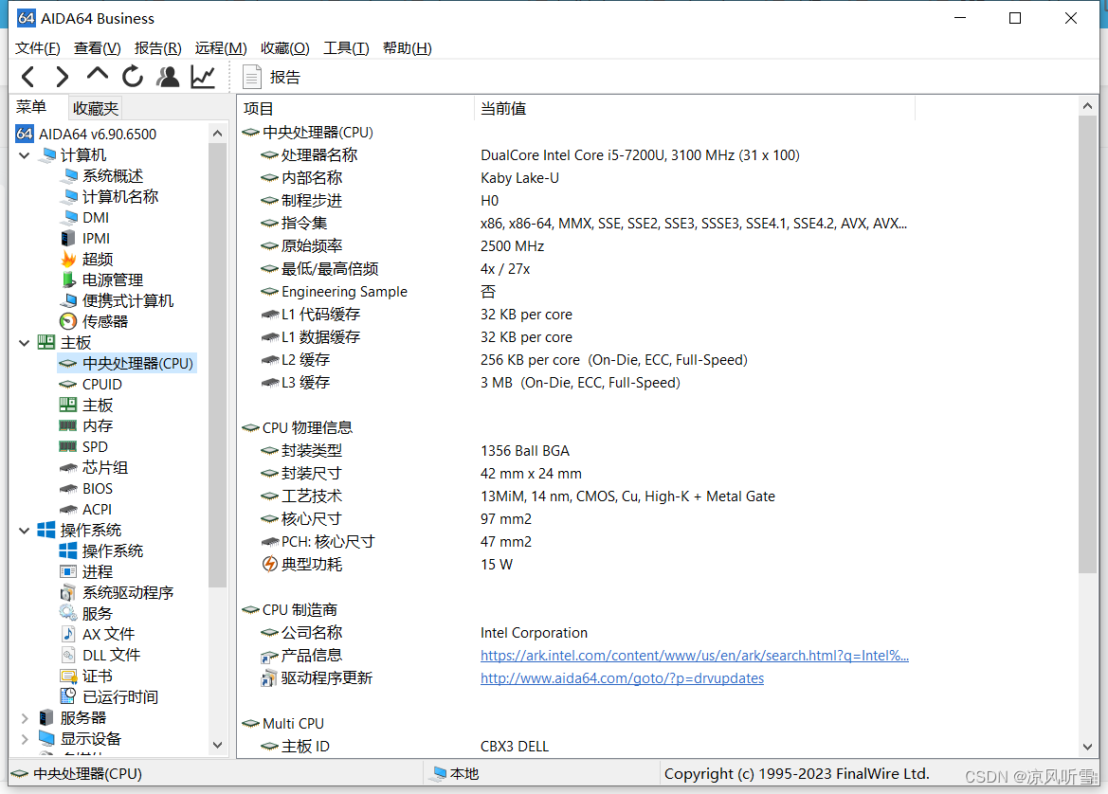Select 进程 process item
Image resolution: width=1108 pixels, height=794 pixels.
coord(86,571)
